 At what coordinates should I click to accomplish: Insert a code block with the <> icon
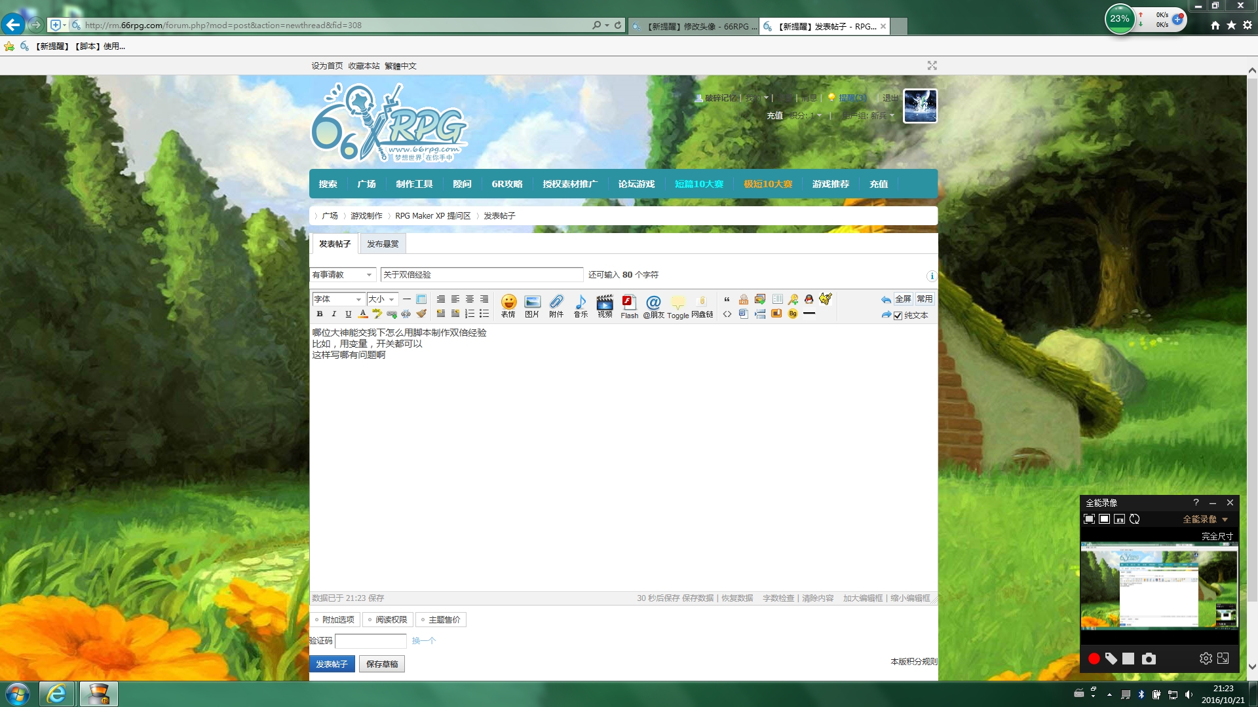click(x=727, y=314)
